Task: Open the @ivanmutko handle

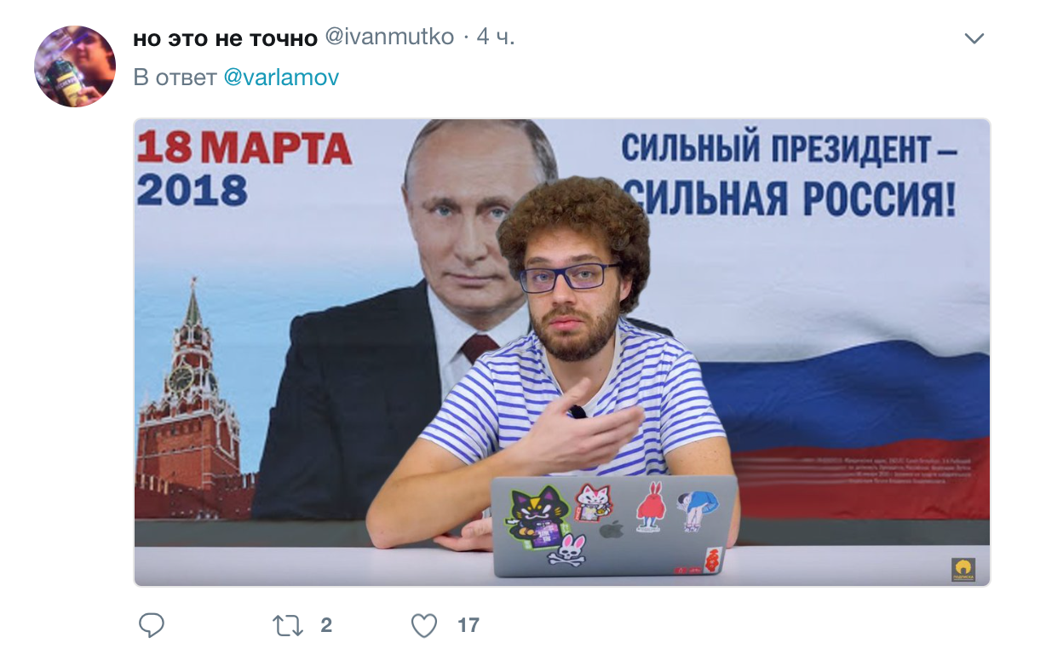Action: click(389, 37)
